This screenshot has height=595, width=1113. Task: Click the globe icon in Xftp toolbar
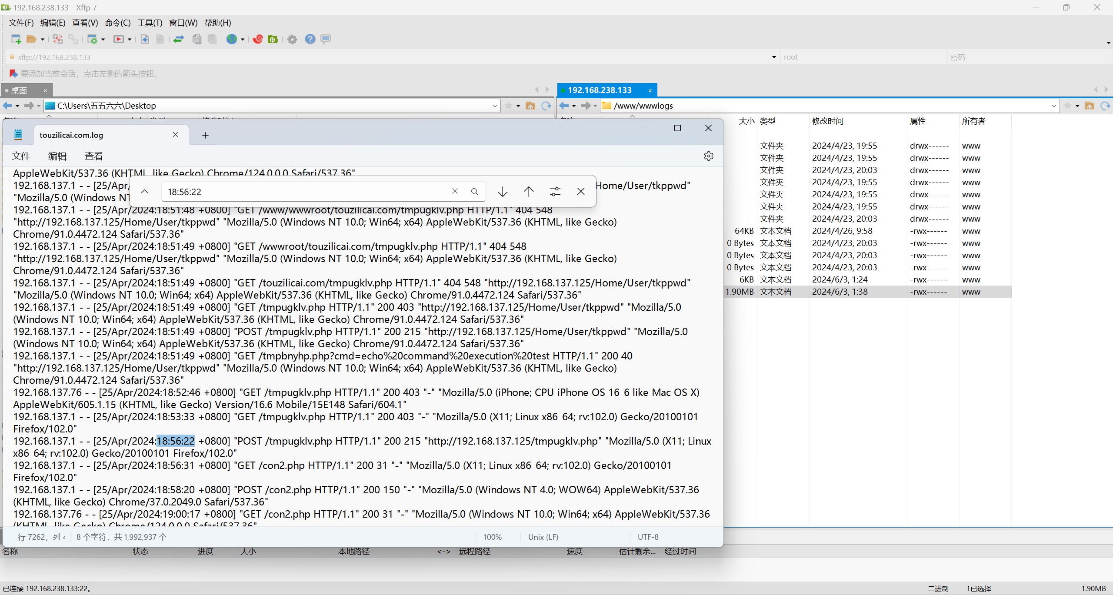pos(232,39)
